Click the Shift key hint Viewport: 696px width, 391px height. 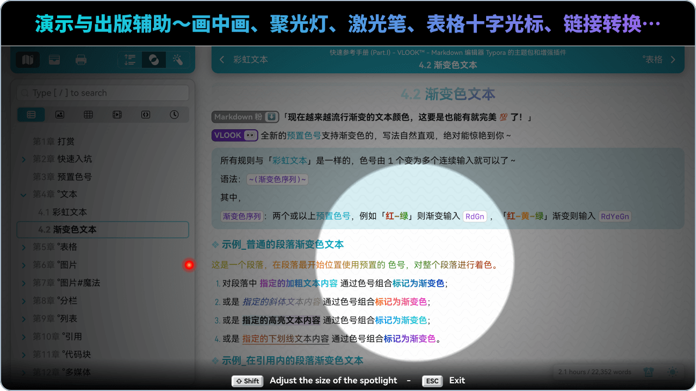tap(247, 381)
